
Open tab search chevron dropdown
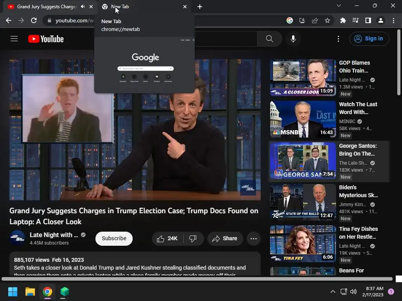click(339, 5)
